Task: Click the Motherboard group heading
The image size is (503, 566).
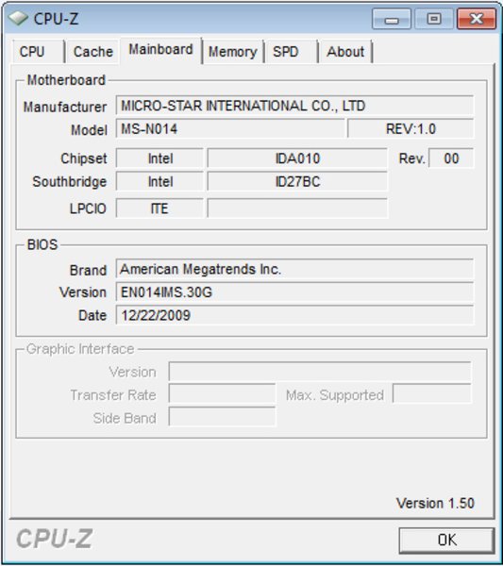Action: [x=66, y=80]
